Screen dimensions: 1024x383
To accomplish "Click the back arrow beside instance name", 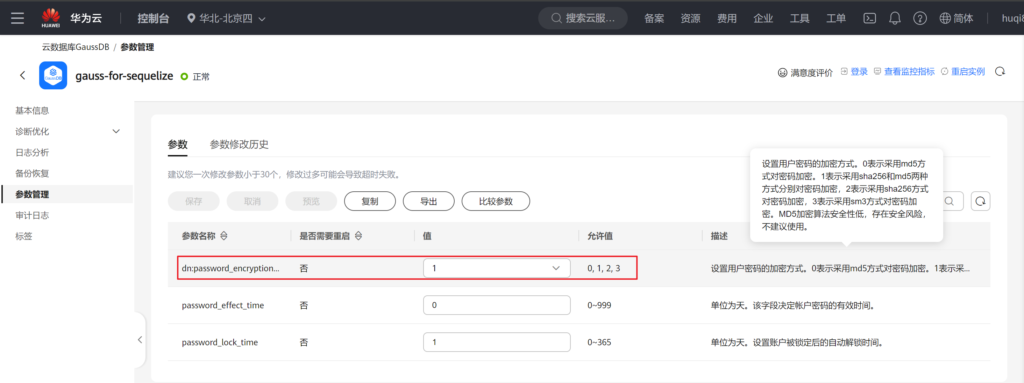I will (x=23, y=75).
